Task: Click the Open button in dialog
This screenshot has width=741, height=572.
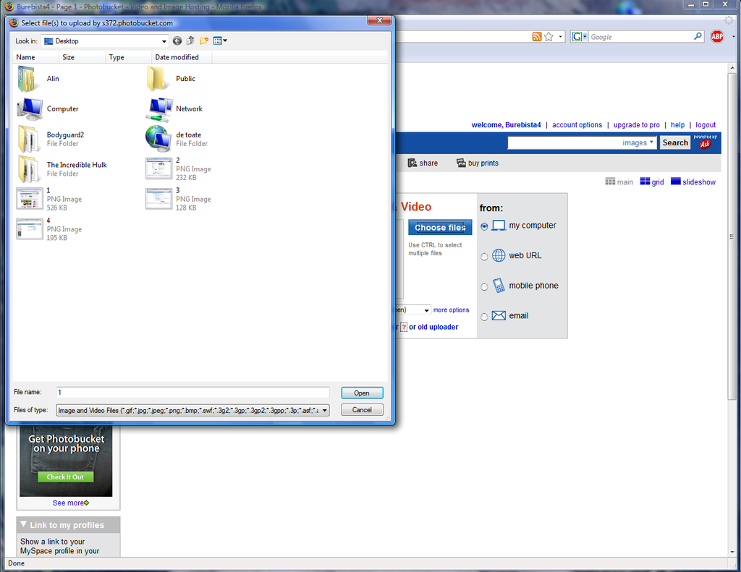Action: [362, 393]
